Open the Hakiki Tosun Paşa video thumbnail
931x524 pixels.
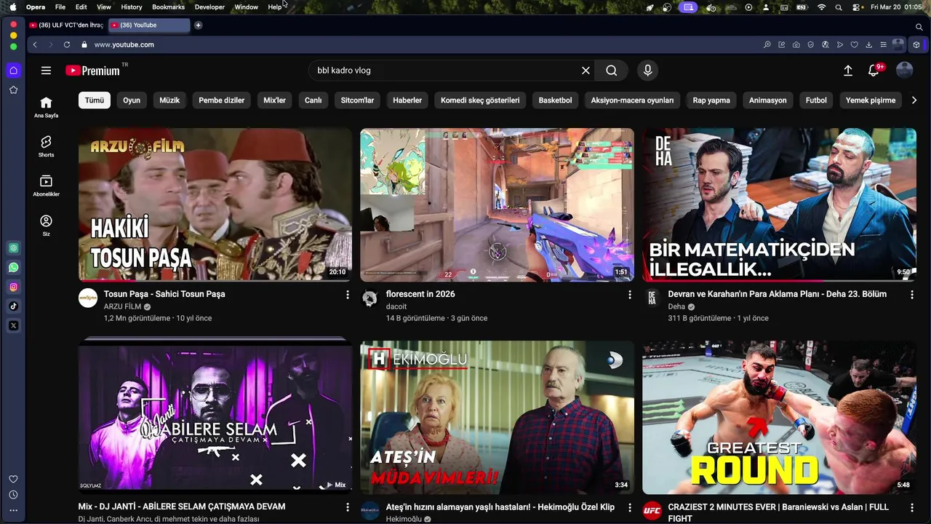tap(215, 205)
